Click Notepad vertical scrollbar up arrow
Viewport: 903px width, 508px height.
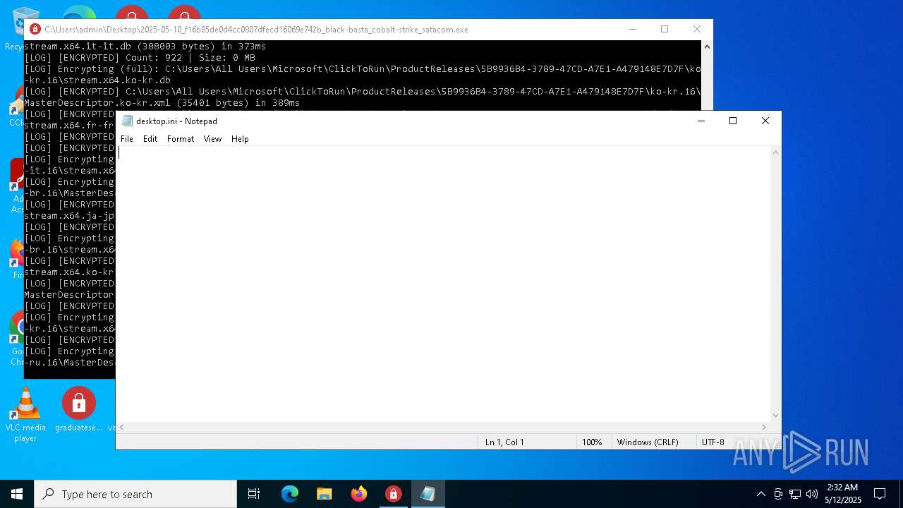[776, 152]
